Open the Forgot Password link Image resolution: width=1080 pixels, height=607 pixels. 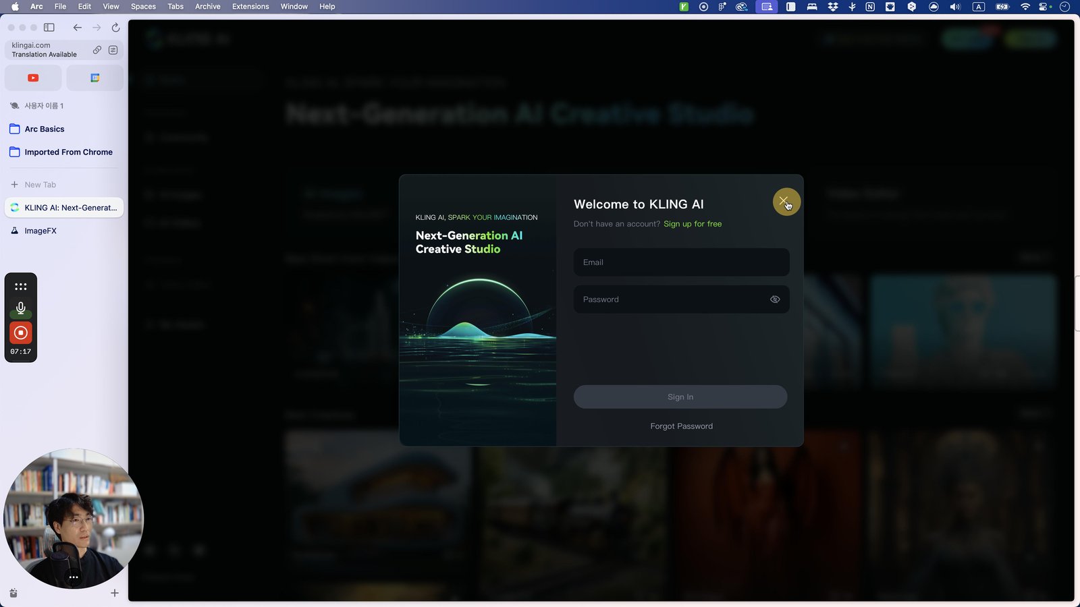[681, 426]
